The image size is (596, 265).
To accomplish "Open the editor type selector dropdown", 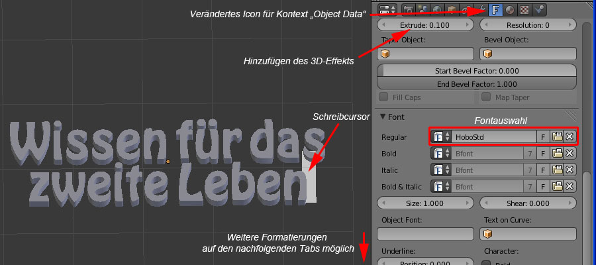I will pyautogui.click(x=385, y=10).
